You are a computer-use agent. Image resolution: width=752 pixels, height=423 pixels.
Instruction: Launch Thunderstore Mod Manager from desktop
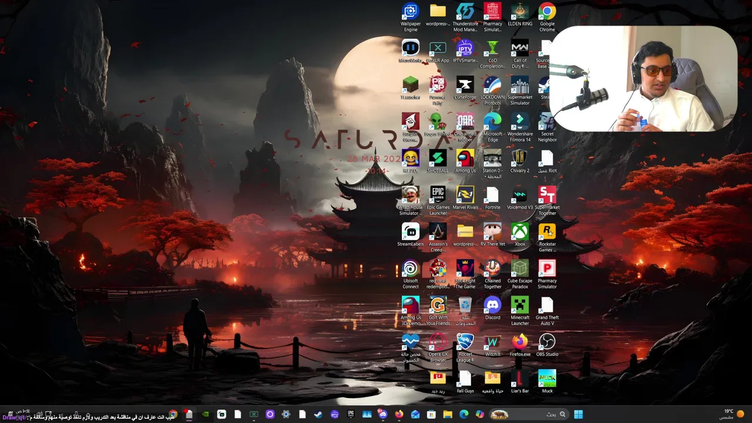465,17
